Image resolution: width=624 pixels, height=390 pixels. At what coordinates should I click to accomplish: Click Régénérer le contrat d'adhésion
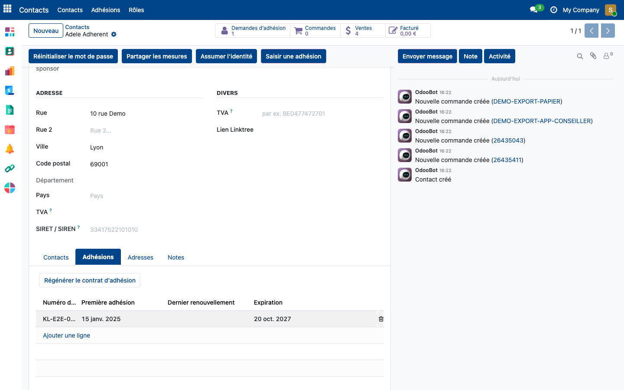click(x=90, y=280)
